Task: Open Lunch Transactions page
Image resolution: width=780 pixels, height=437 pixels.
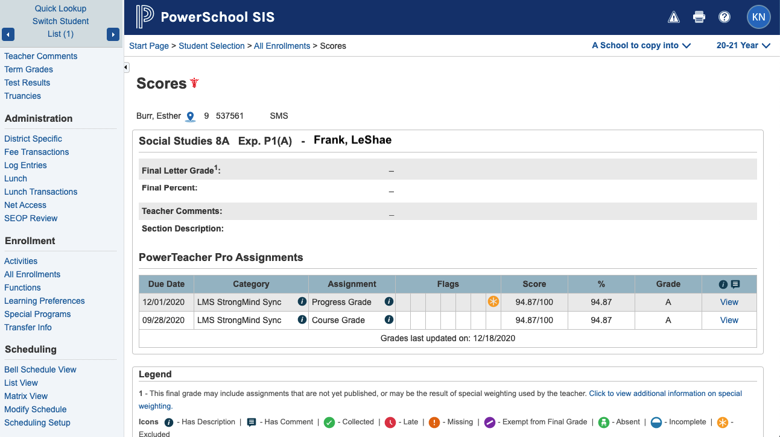Action: click(40, 192)
